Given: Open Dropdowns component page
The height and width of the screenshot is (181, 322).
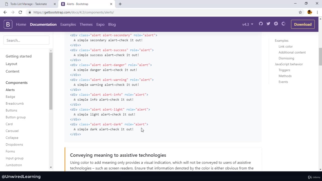Looking at the screenshot, I should (14, 144).
